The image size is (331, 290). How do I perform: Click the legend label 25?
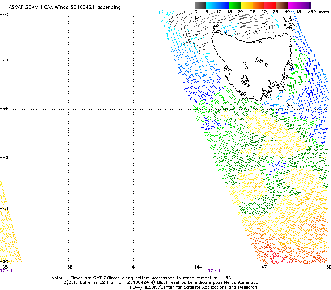tap(253, 12)
